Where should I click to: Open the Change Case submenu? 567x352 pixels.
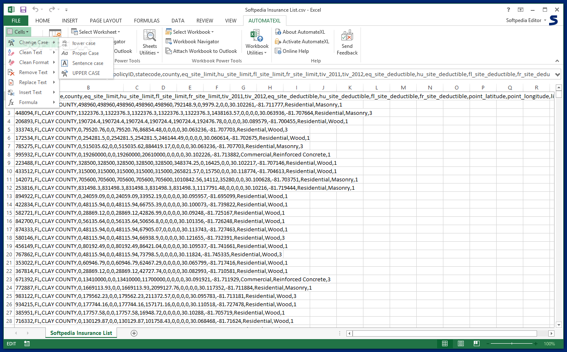pos(32,42)
